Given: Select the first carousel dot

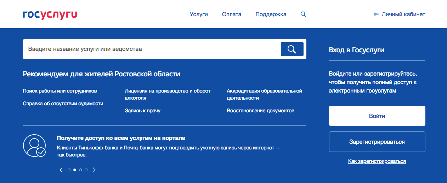Looking at the screenshot, I should [x=69, y=170].
